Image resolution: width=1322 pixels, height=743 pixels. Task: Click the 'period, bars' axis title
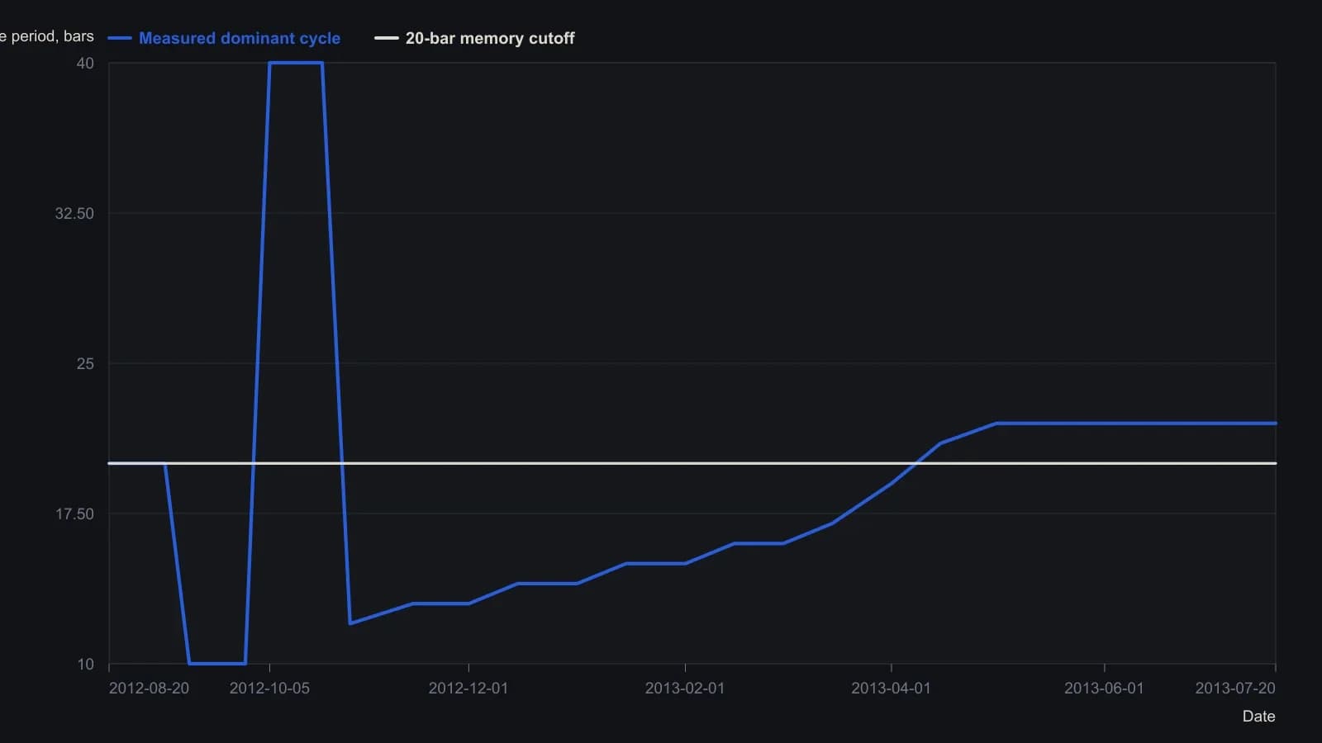tap(47, 36)
